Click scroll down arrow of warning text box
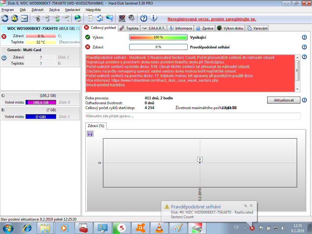Image resolution: width=312 pixels, height=234 pixels. coord(297,89)
